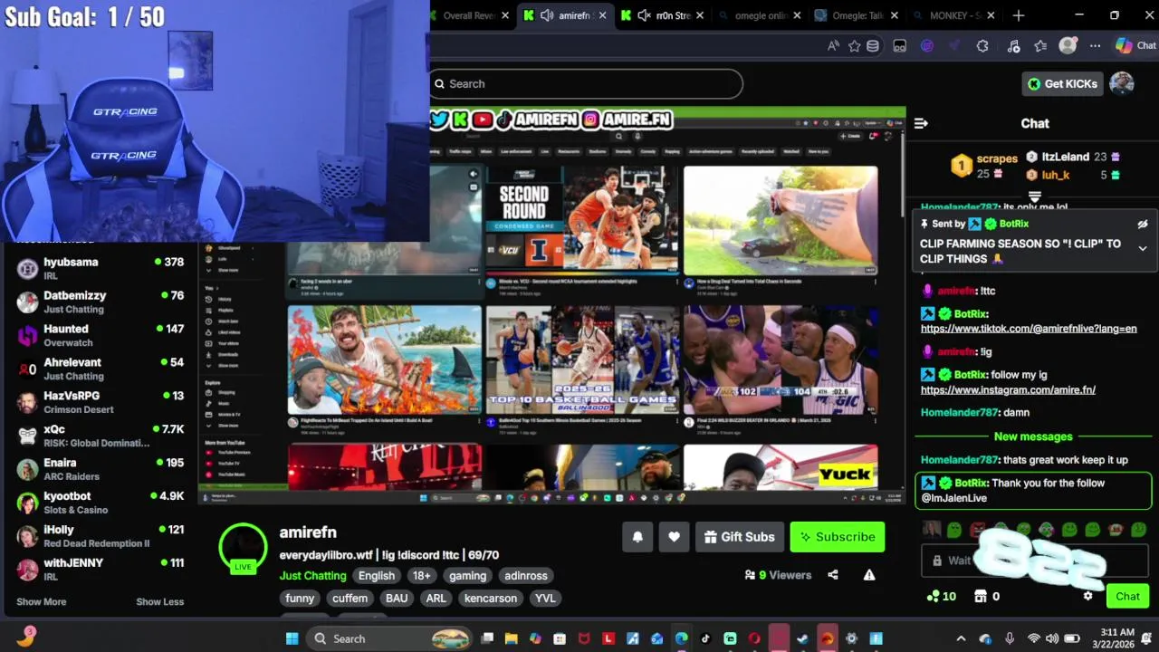Viewport: 1159px width, 652px height.
Task: Switch to r0n Stream browser tab
Action: pos(662,15)
